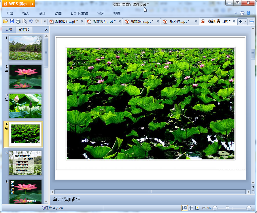Undo the last action
Viewport: 257px width, 213px height.
point(31,21)
